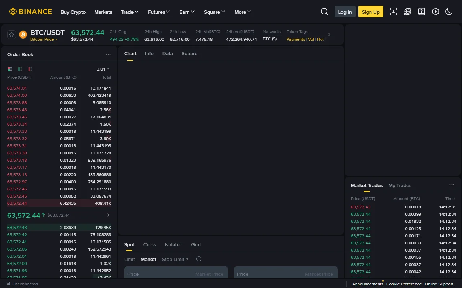Open the Order Book three-dots menu
This screenshot has height=288, width=462.
point(108,54)
